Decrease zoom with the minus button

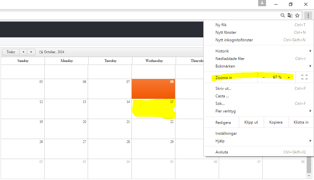(264, 77)
